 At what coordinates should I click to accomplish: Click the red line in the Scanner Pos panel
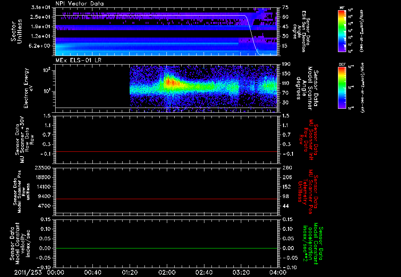[166, 199]
